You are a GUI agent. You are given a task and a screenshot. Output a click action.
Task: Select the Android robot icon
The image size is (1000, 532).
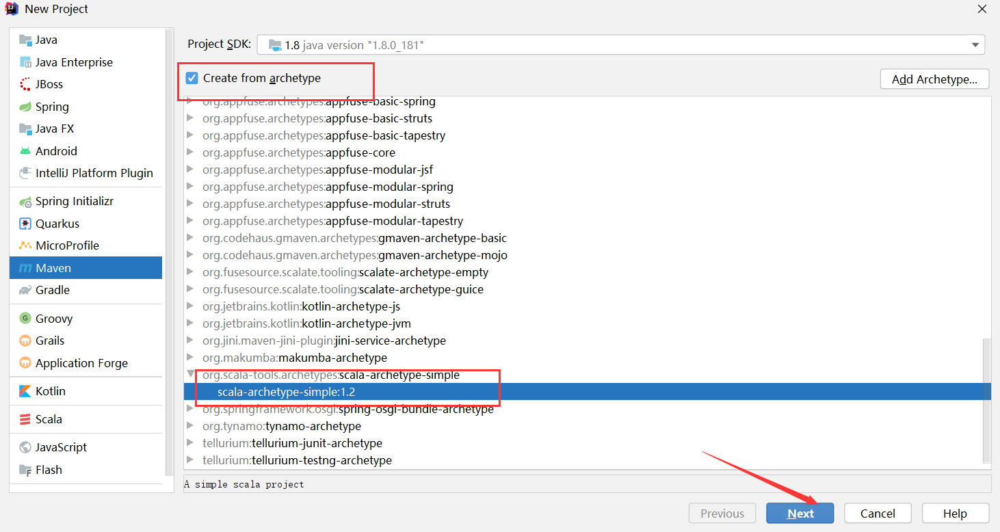[25, 151]
